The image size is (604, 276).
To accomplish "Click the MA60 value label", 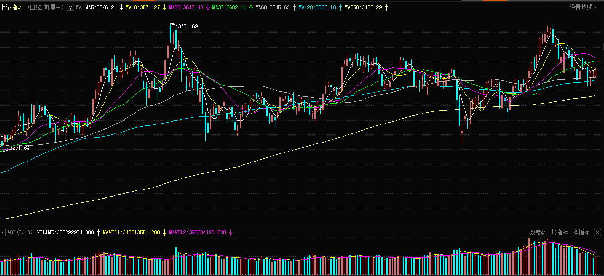I will (x=272, y=8).
